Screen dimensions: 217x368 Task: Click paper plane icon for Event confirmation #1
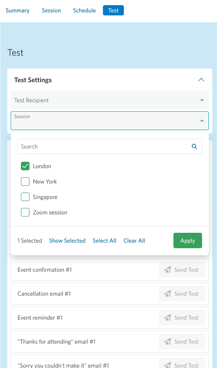(x=167, y=270)
